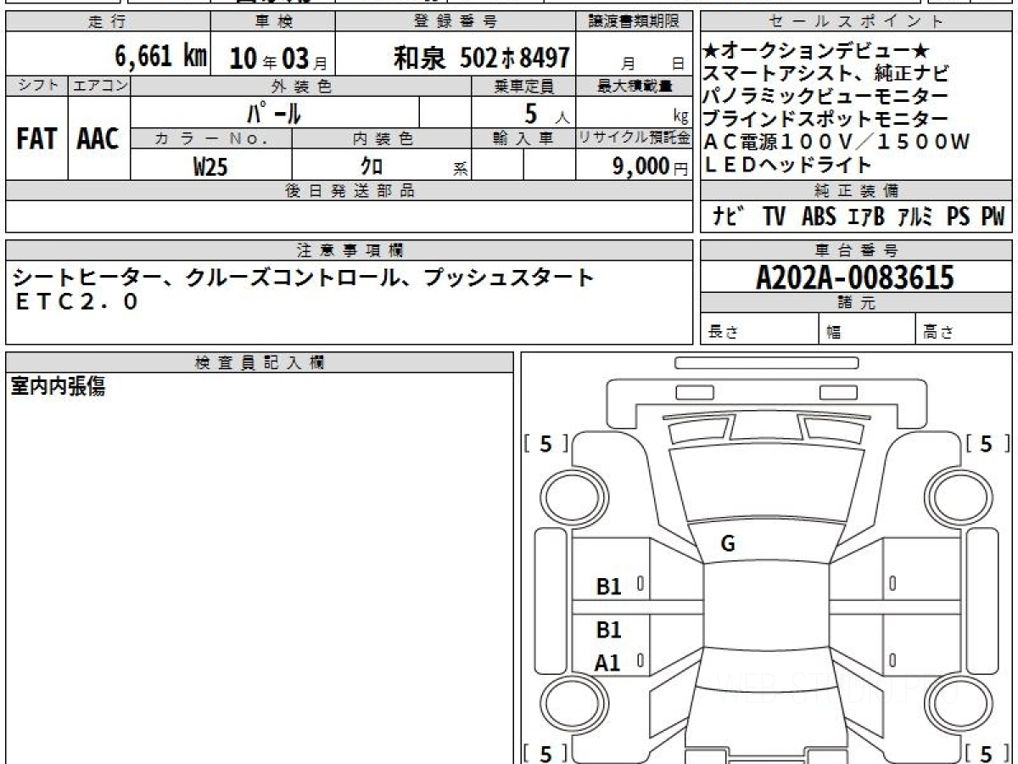Click the mileage value 6,661 km

point(160,57)
